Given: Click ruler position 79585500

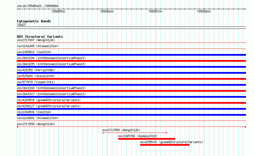Looking at the screenshot, I should click(x=58, y=11).
